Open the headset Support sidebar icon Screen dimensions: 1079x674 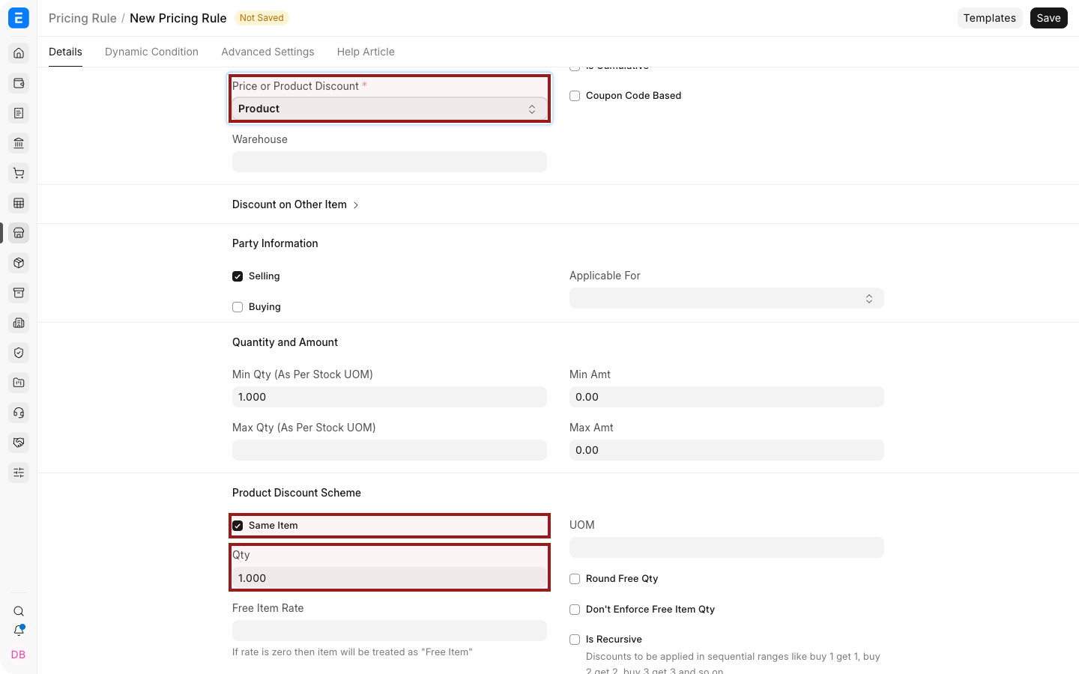pyautogui.click(x=19, y=413)
